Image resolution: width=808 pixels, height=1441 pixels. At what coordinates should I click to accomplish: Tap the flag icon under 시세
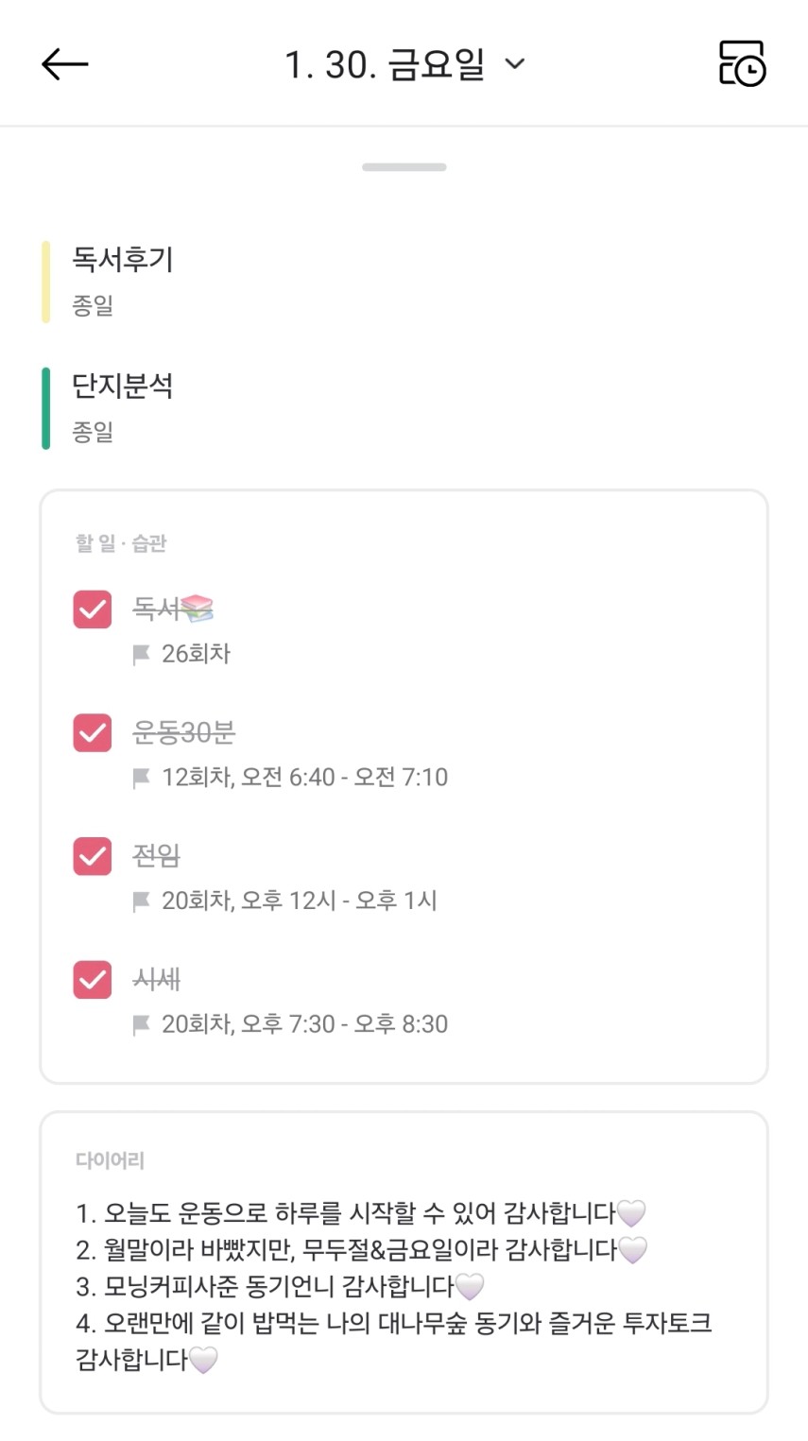142,1024
